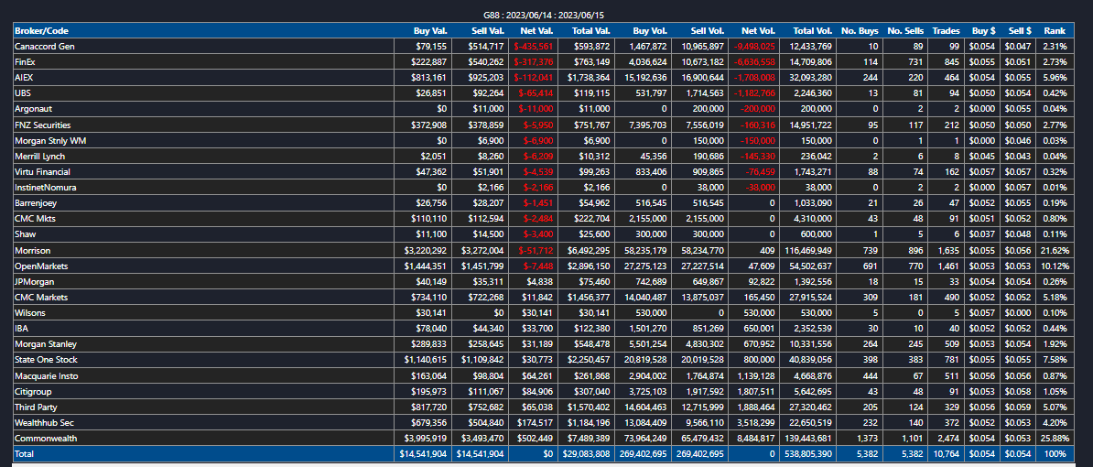Select the Shaw broker name
1093x467 pixels.
coord(25,234)
